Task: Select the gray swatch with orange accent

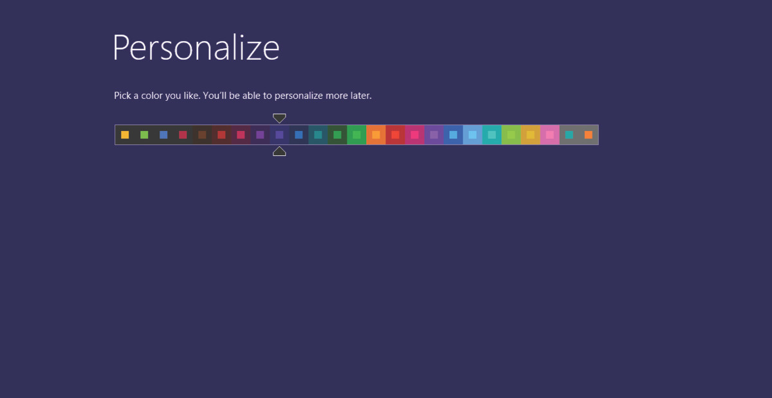Action: tap(588, 135)
